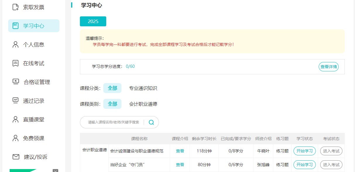The height and width of the screenshot is (172, 355).
Task: Click the person icon beside 个人信息
Action: point(16,44)
